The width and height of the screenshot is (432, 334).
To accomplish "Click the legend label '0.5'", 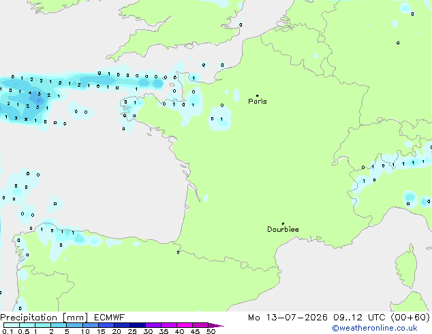I will [x=23, y=331].
